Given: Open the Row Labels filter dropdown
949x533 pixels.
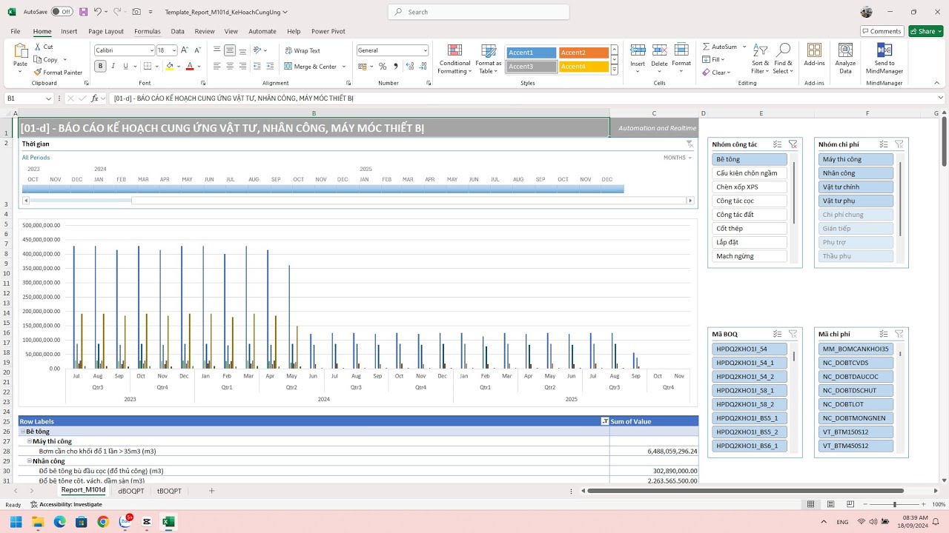Looking at the screenshot, I should pyautogui.click(x=604, y=421).
